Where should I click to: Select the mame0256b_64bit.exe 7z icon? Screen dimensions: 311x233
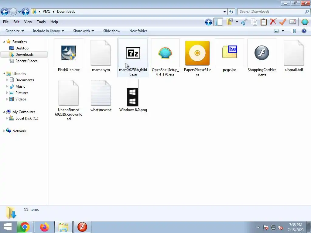point(133,53)
